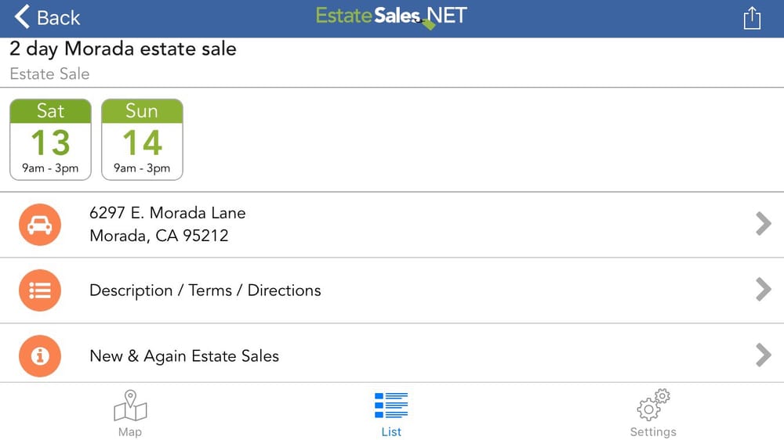The image size is (784, 440).
Task: Tap the orange car directions icon
Action: click(x=40, y=225)
